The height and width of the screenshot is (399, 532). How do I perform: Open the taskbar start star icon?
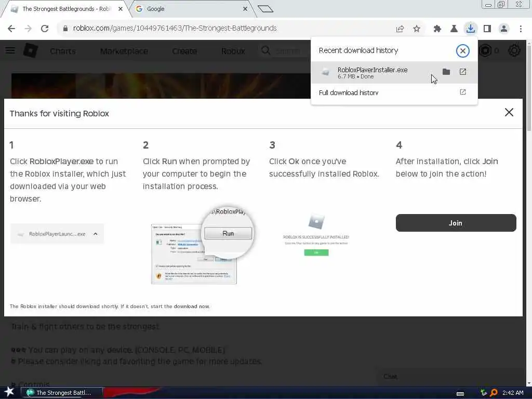9,393
